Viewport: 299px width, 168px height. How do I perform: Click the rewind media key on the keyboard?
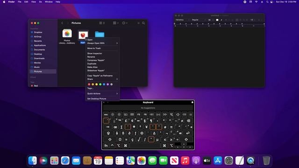point(152,114)
